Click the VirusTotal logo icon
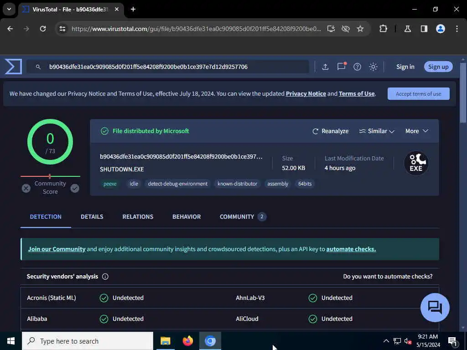Image resolution: width=467 pixels, height=350 pixels. 13,67
